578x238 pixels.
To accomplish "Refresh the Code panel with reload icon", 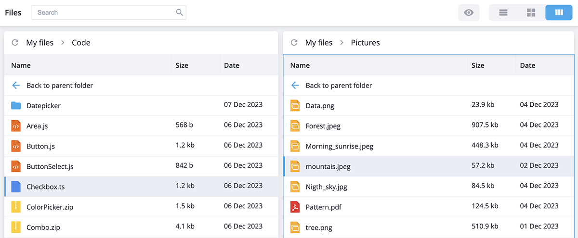I will pyautogui.click(x=15, y=43).
